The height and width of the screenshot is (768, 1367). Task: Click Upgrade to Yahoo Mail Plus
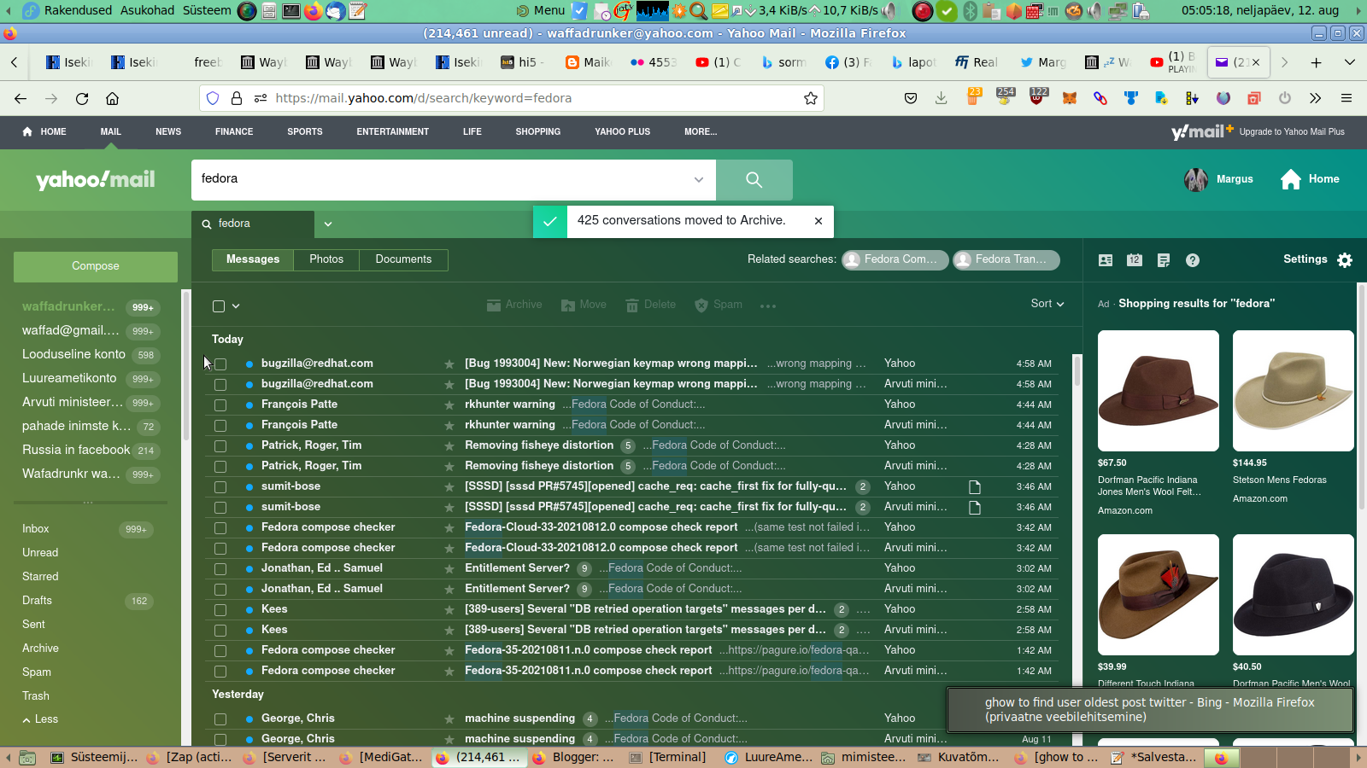coord(1292,132)
